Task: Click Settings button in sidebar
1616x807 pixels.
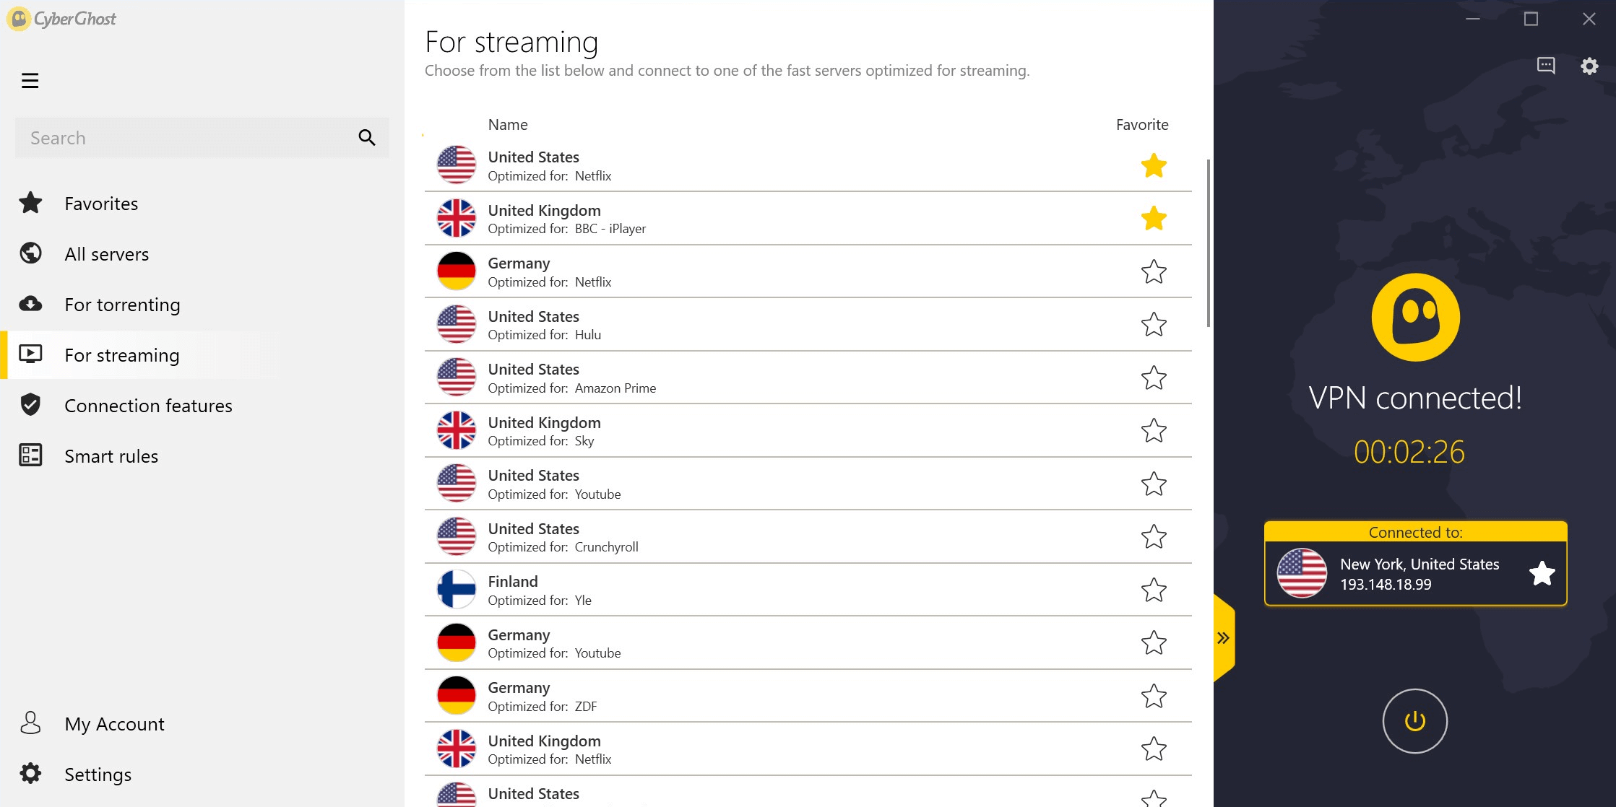Action: click(98, 774)
